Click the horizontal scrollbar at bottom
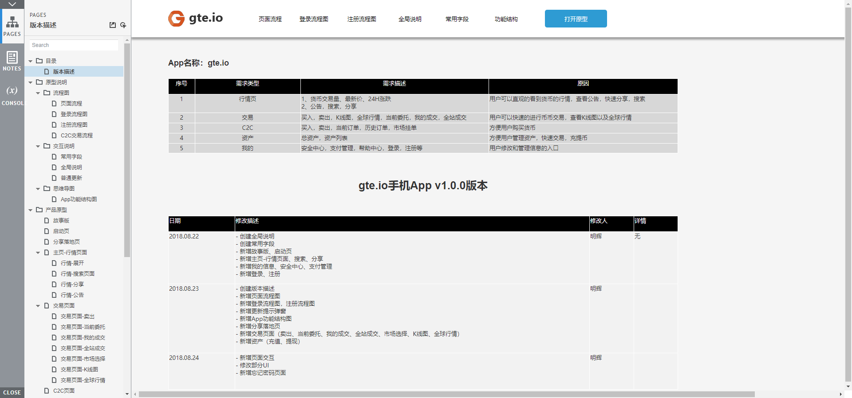 [x=446, y=394]
